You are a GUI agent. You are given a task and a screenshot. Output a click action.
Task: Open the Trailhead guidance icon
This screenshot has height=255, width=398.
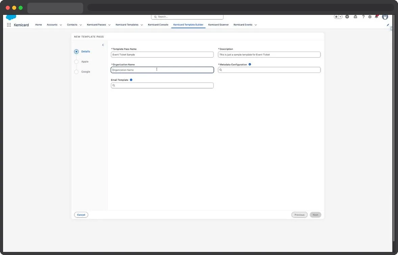coord(355,17)
